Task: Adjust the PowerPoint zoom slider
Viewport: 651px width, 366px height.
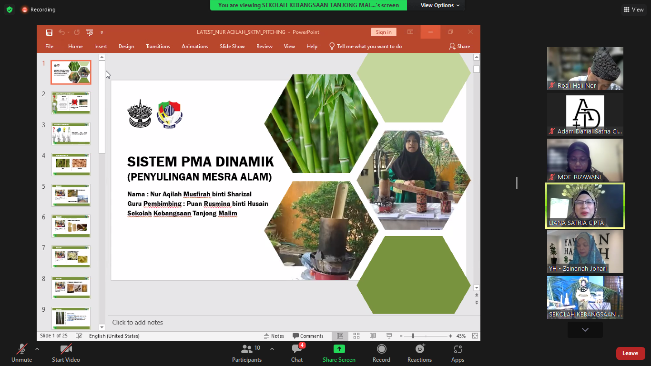Action: (413, 336)
